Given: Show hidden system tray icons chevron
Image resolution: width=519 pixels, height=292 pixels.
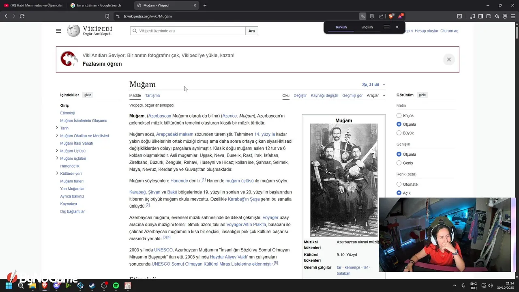Looking at the screenshot, I should (454, 286).
